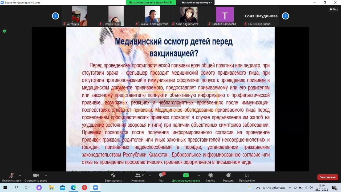Expand audio options arrow beside the microphone
The width and height of the screenshot is (341, 192).
[20, 175]
